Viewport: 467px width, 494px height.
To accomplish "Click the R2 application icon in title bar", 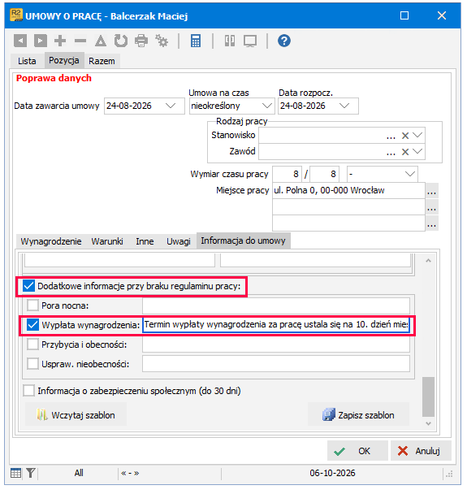I will pos(16,15).
